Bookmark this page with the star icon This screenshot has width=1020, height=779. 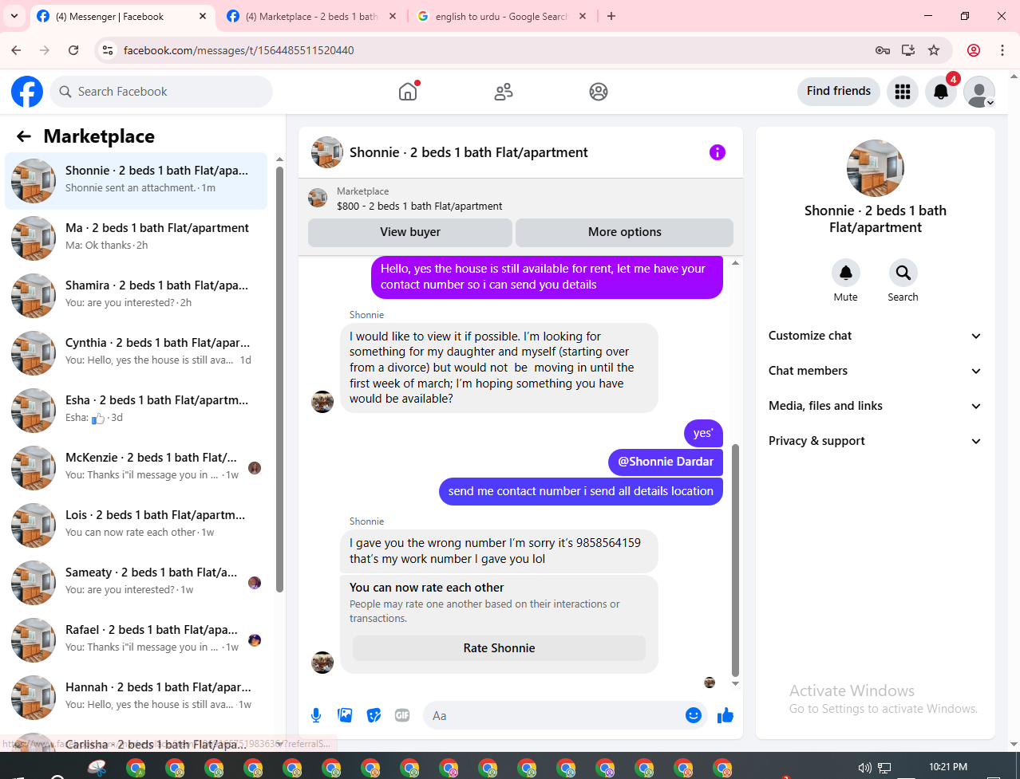coord(934,50)
